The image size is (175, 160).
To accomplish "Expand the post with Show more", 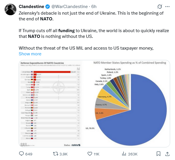I will [30, 54].
